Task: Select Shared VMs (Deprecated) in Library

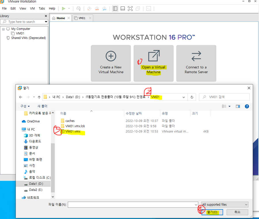Action: (x=28, y=38)
